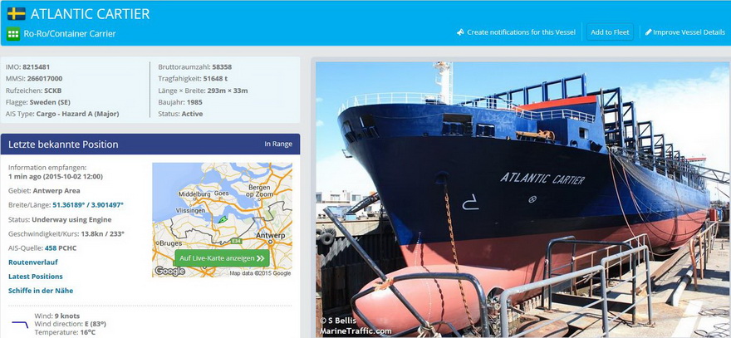Viewport: 731px width, 338px height.
Task: Click the Swedish flag icon
Action: (17, 13)
